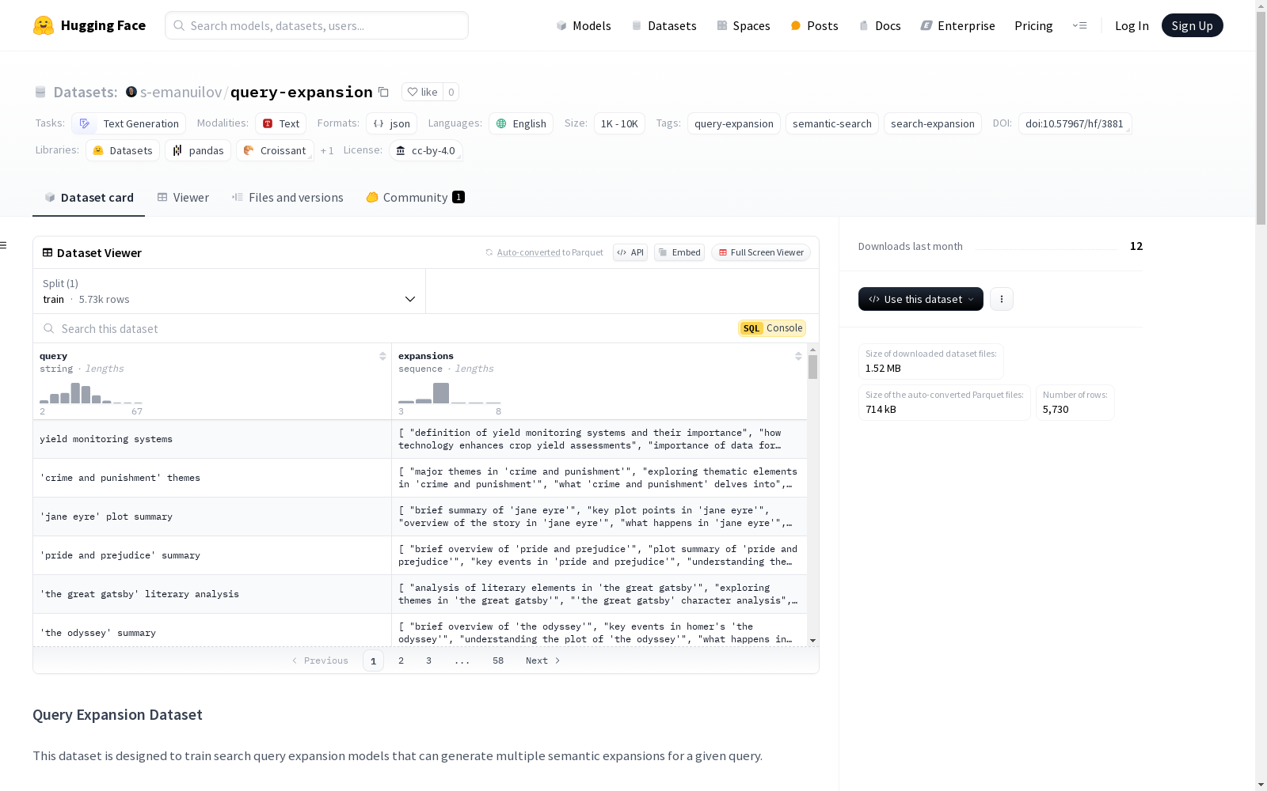Focus the models and datasets search box
This screenshot has height=791, width=1267.
(317, 25)
